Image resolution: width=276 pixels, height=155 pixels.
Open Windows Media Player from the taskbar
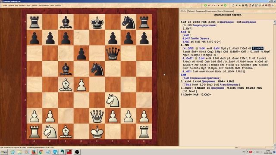pyautogui.click(x=27, y=152)
